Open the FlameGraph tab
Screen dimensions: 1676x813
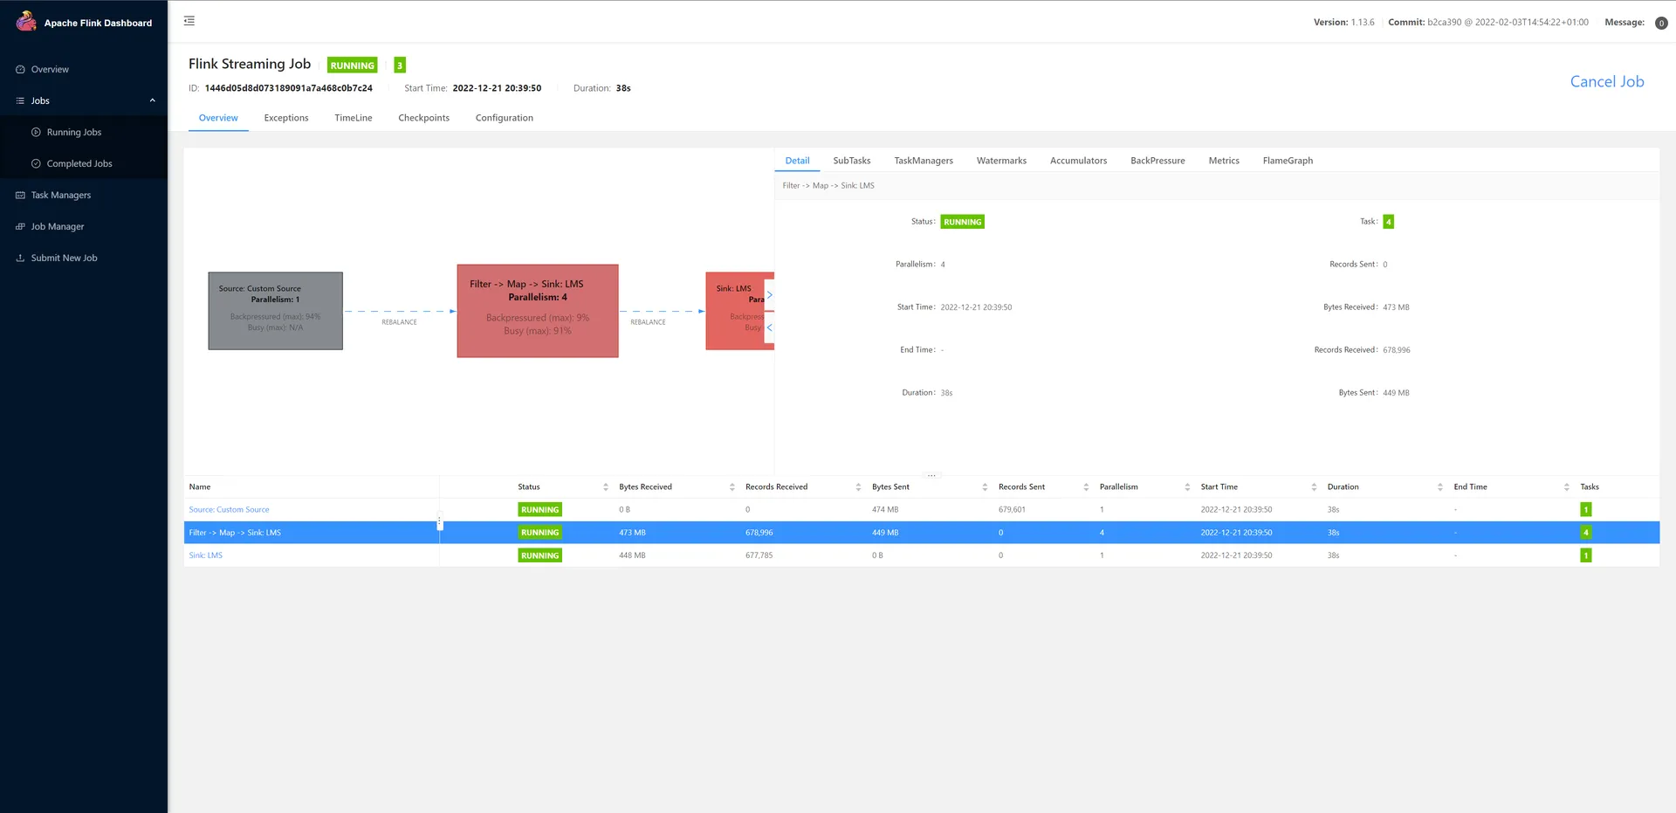(1287, 161)
